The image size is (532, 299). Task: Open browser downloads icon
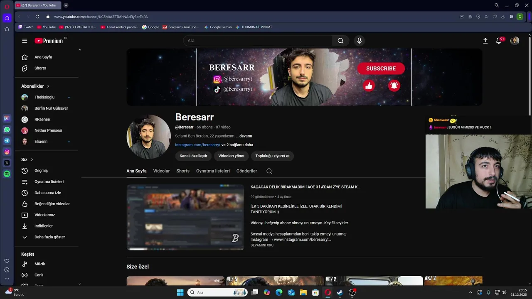point(503,17)
